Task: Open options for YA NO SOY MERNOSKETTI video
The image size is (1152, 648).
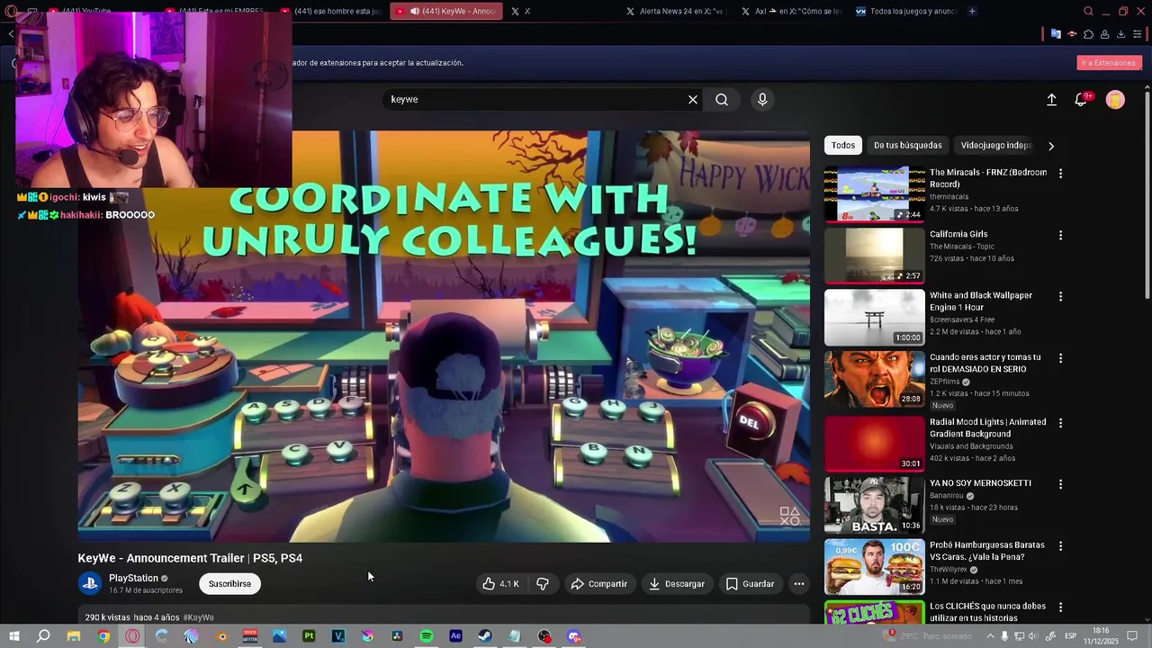Action: [1060, 484]
